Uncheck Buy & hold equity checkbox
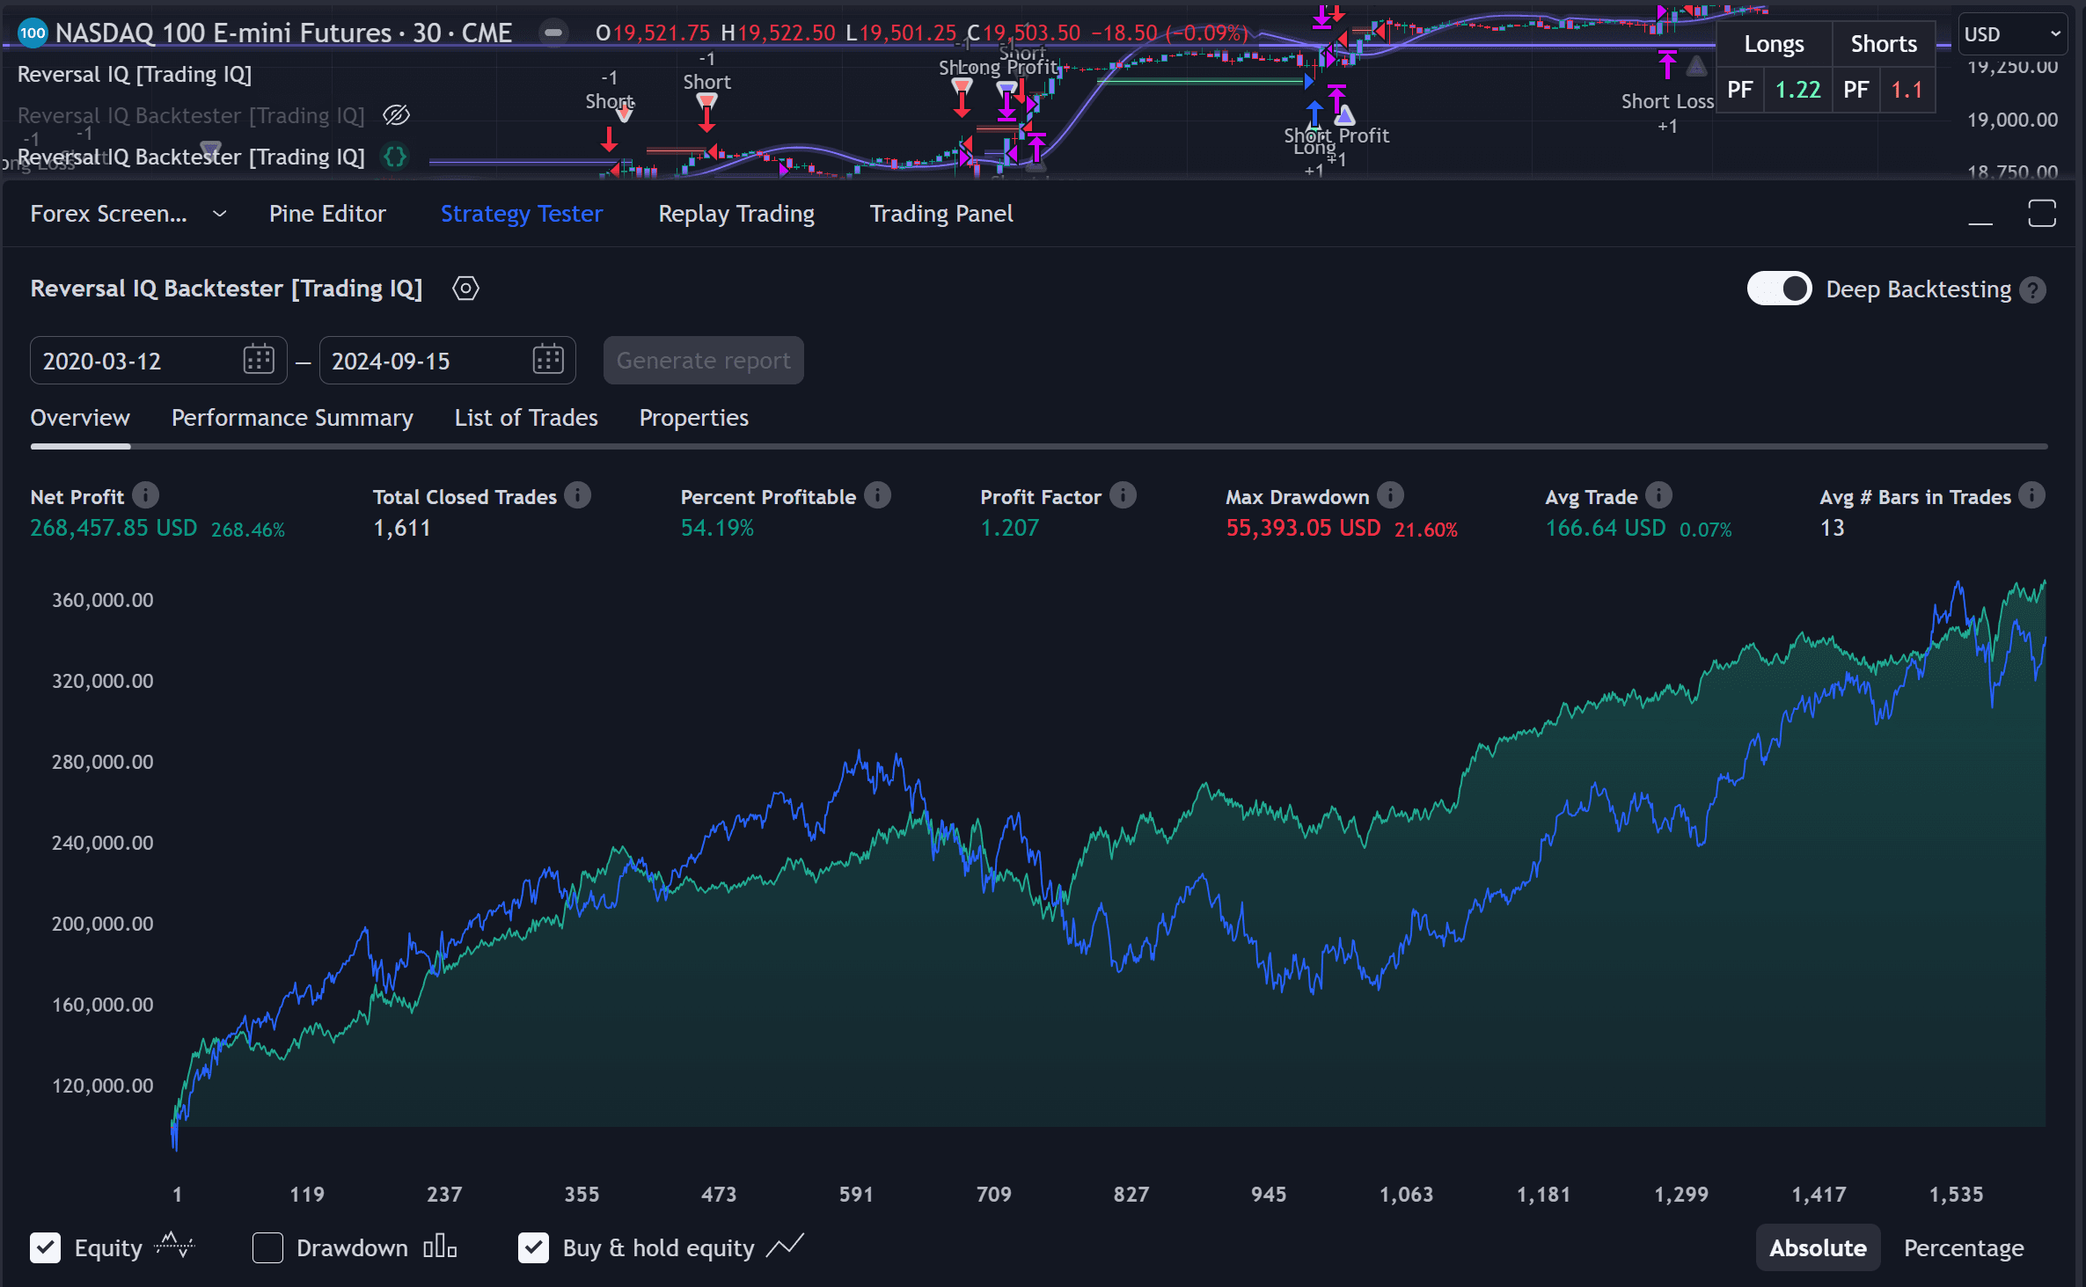Viewport: 2086px width, 1287px height. pyautogui.click(x=533, y=1247)
